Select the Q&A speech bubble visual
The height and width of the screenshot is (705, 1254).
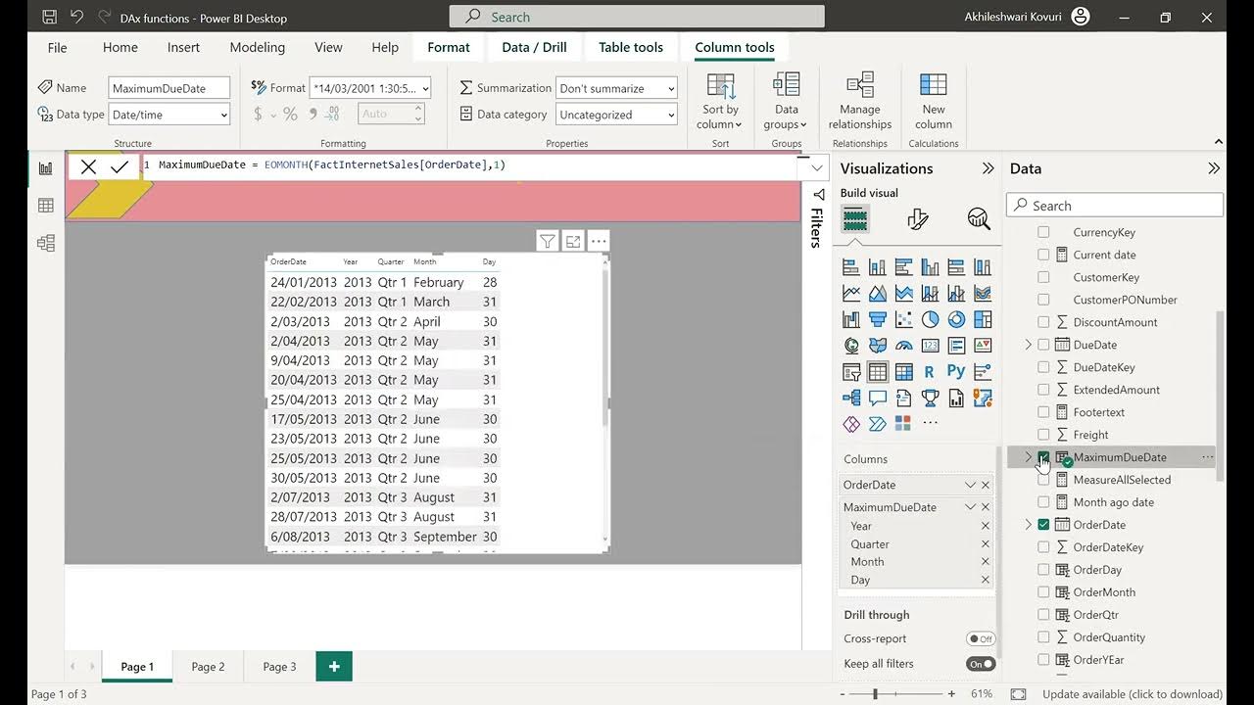click(x=877, y=398)
